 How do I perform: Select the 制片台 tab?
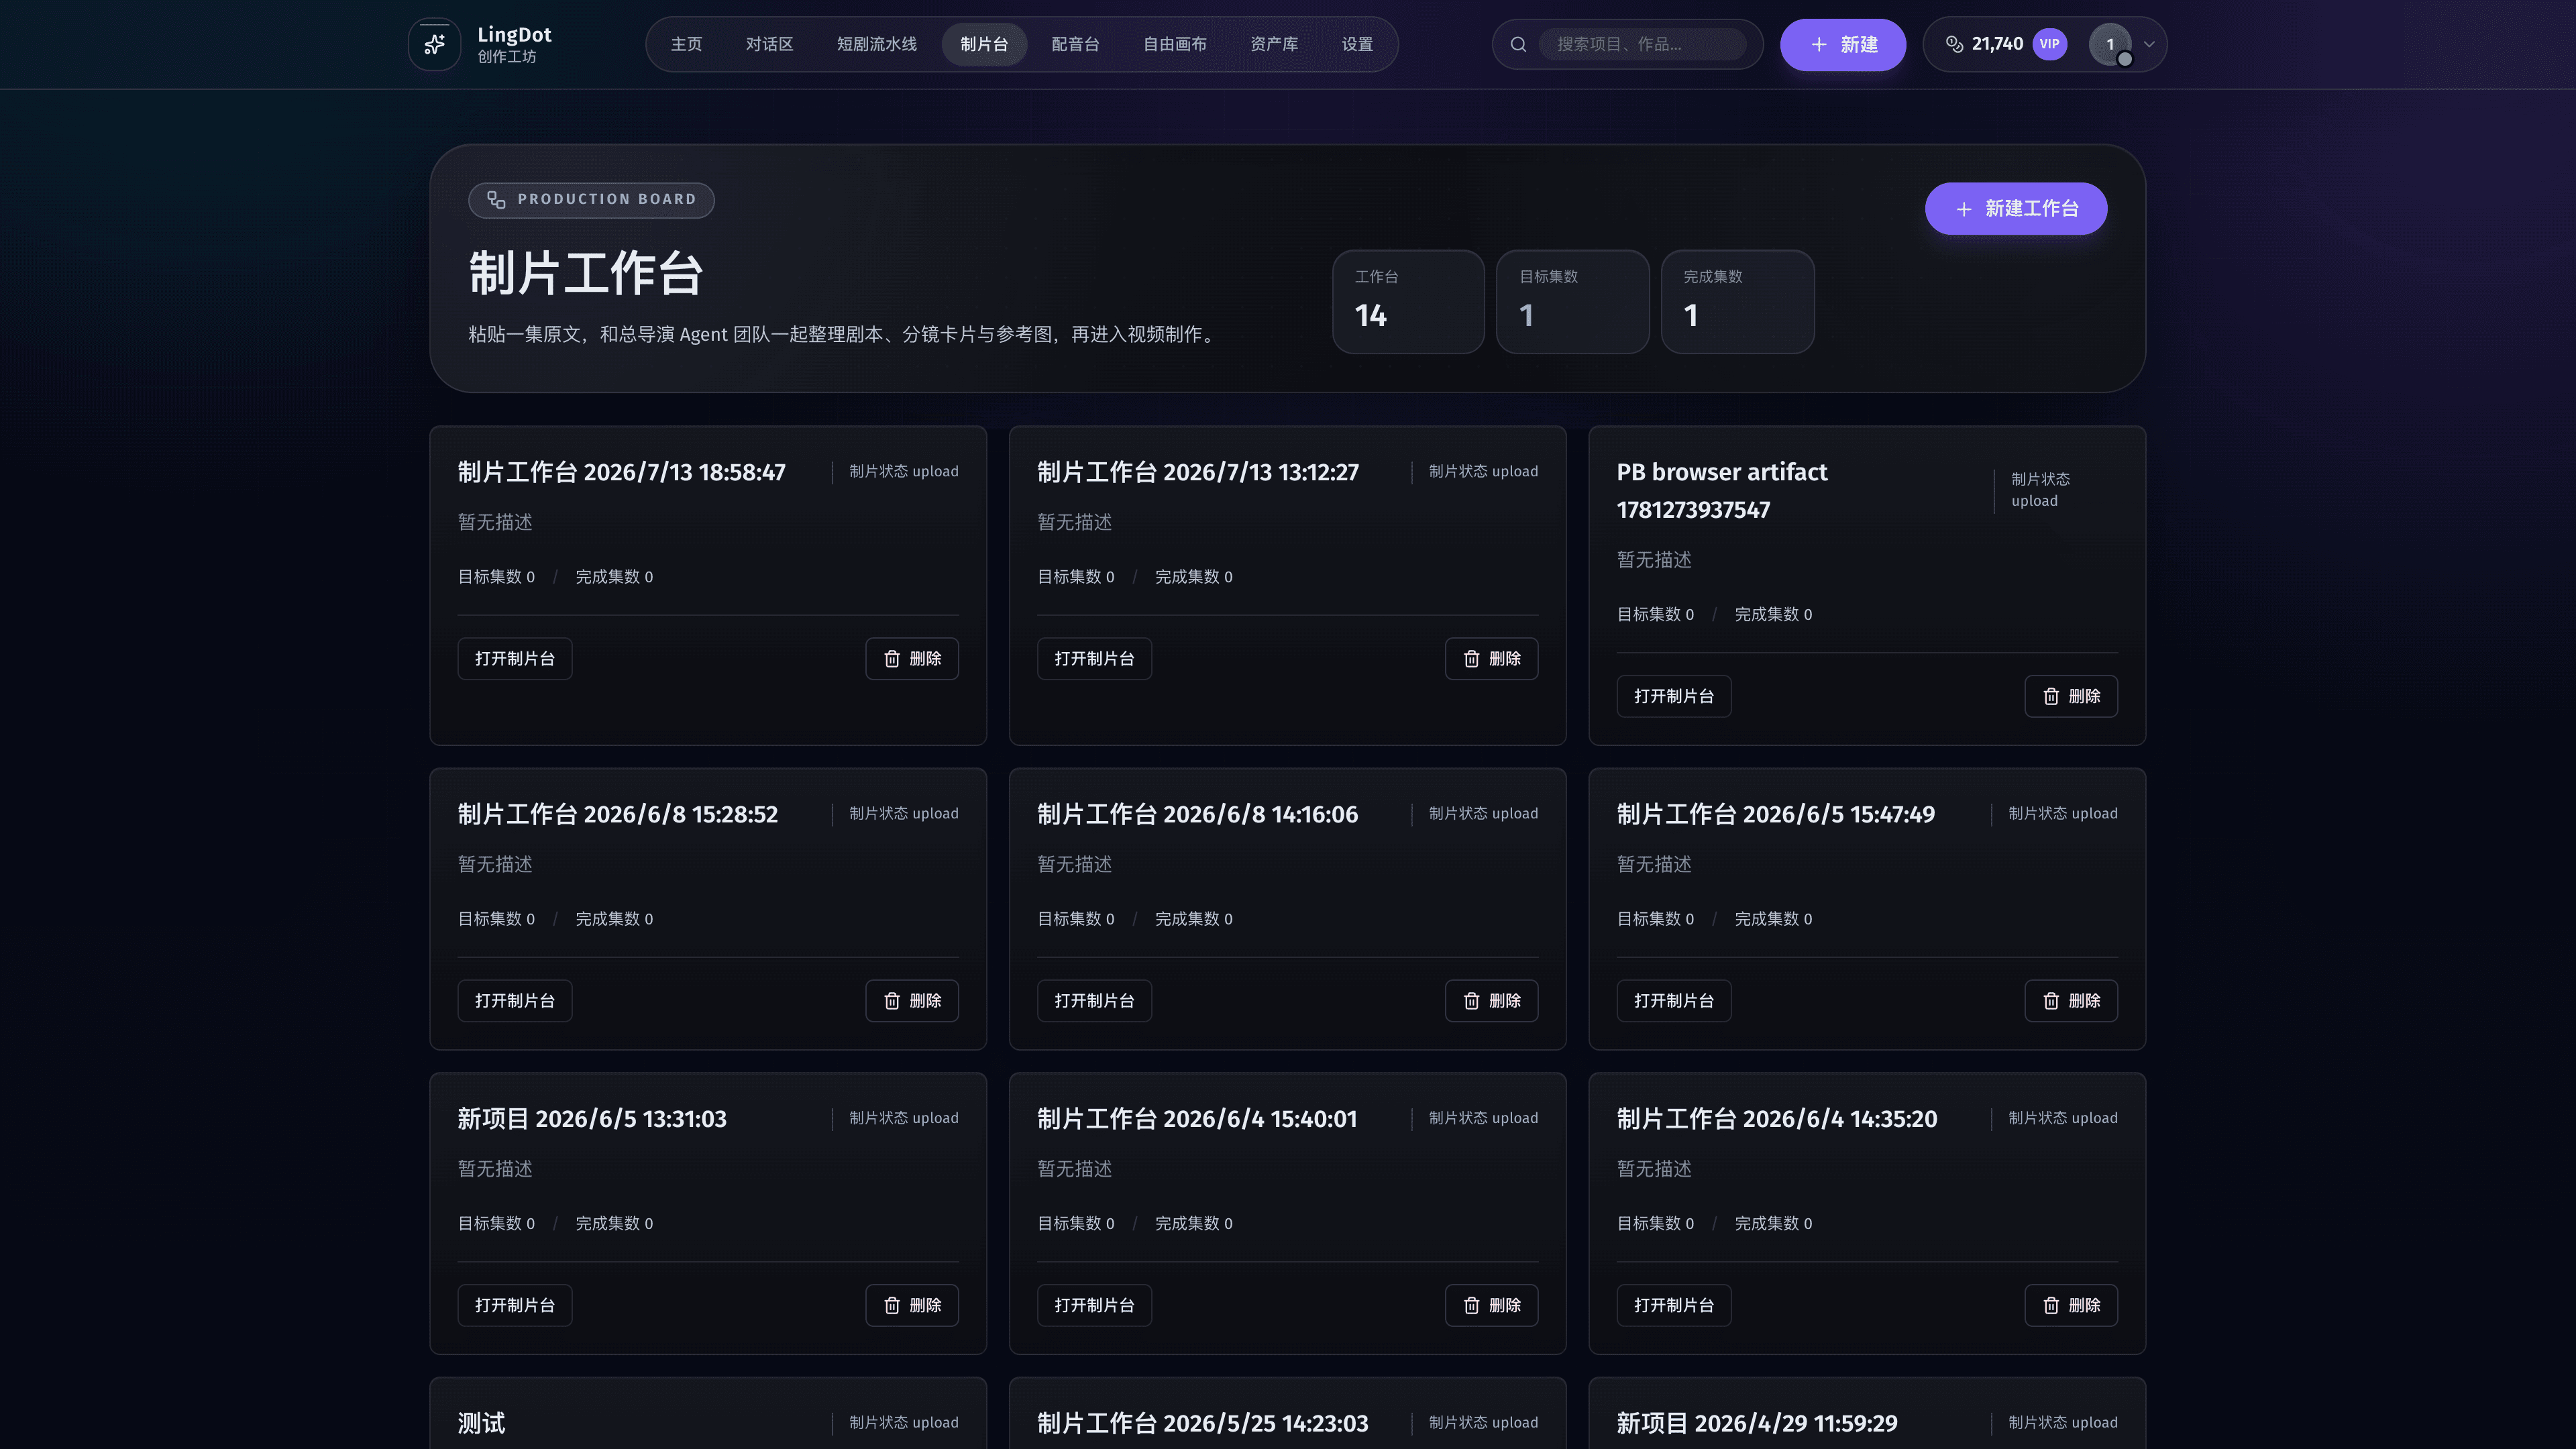984,44
